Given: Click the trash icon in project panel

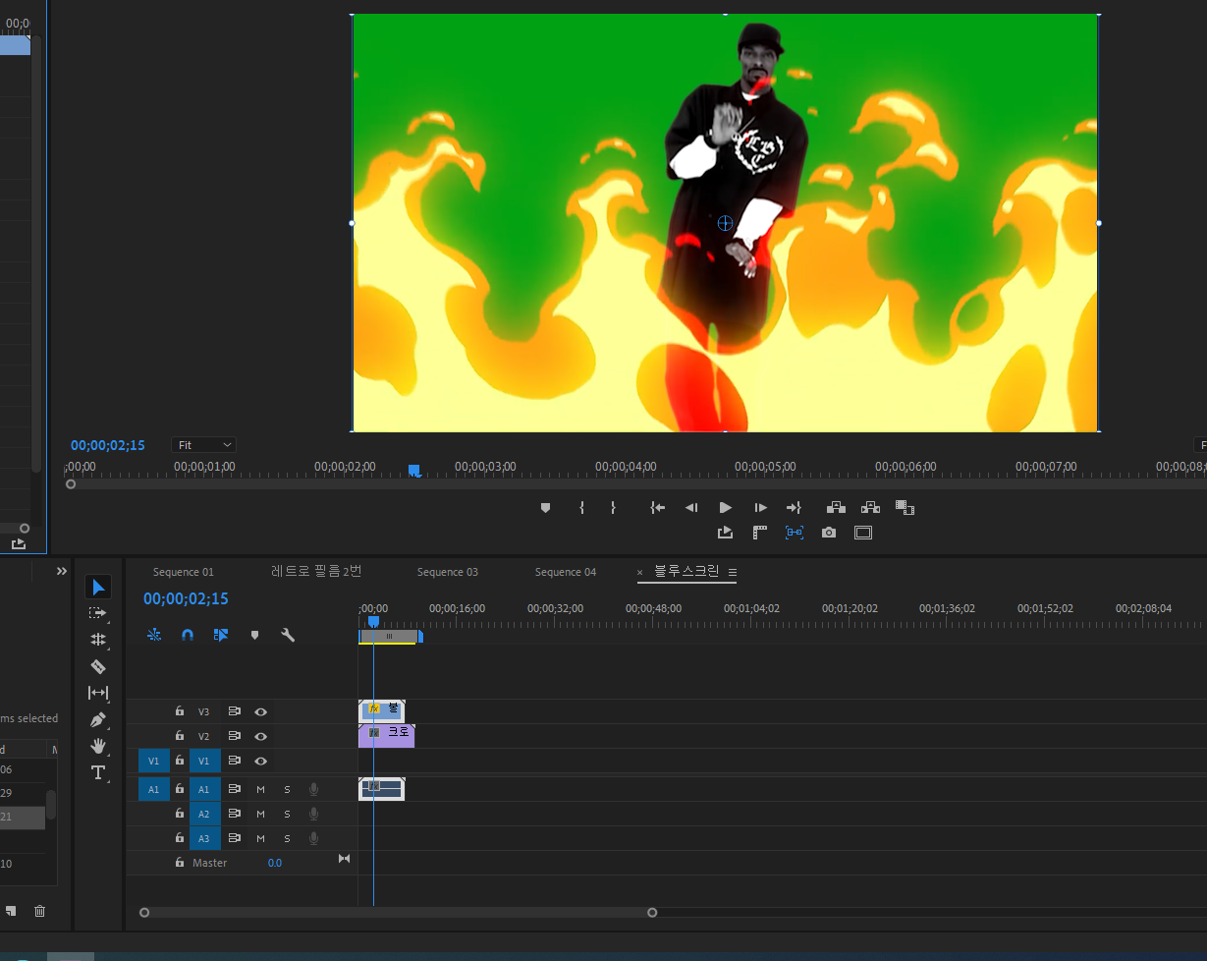Looking at the screenshot, I should tap(39, 911).
